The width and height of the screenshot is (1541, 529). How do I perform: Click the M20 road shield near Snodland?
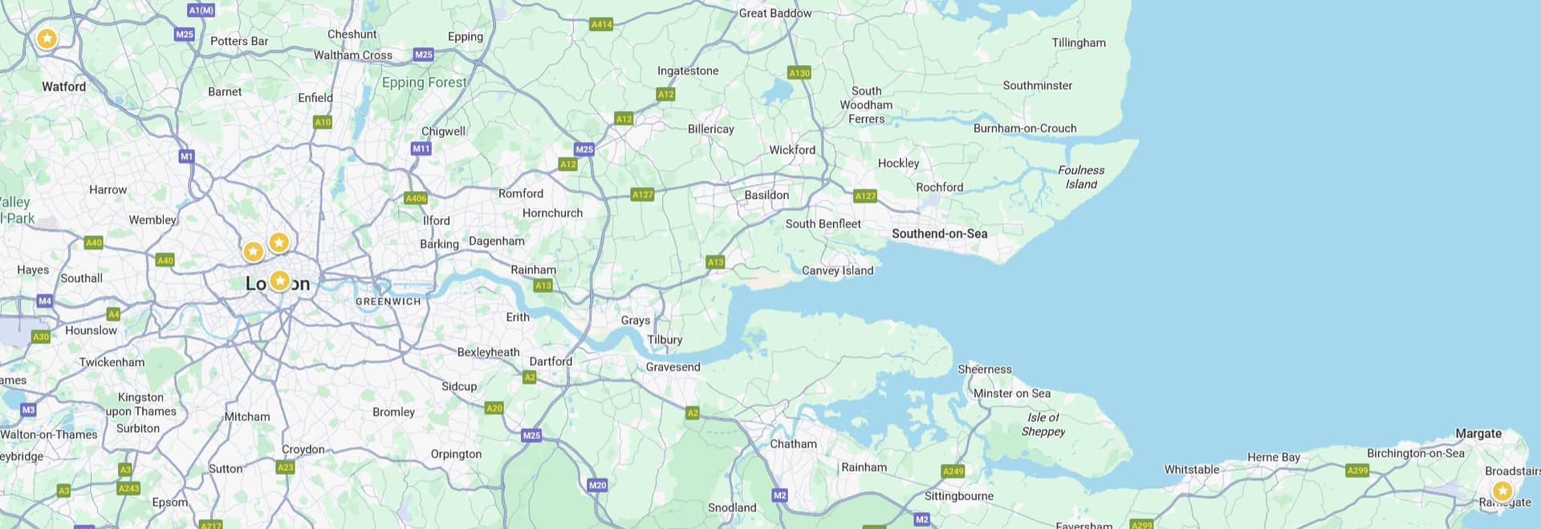tap(598, 485)
